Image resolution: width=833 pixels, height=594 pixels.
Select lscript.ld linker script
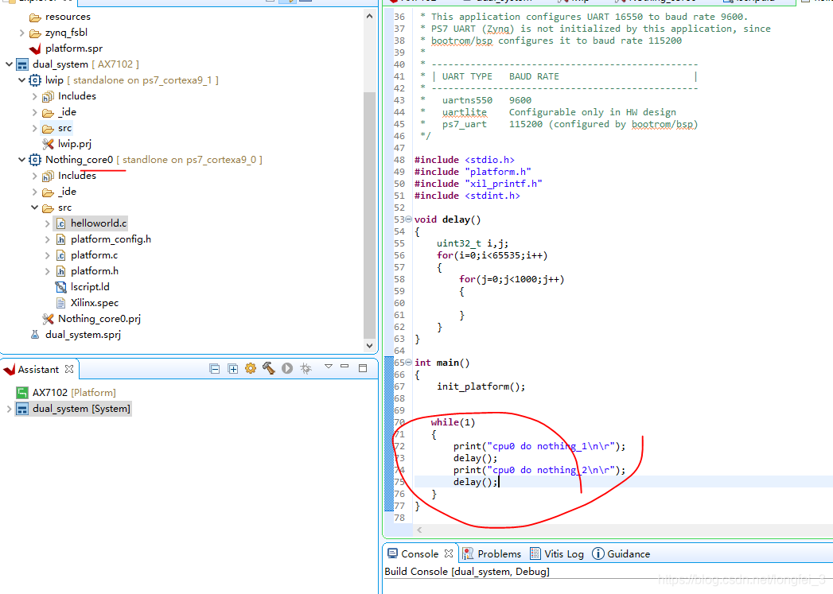pos(90,287)
